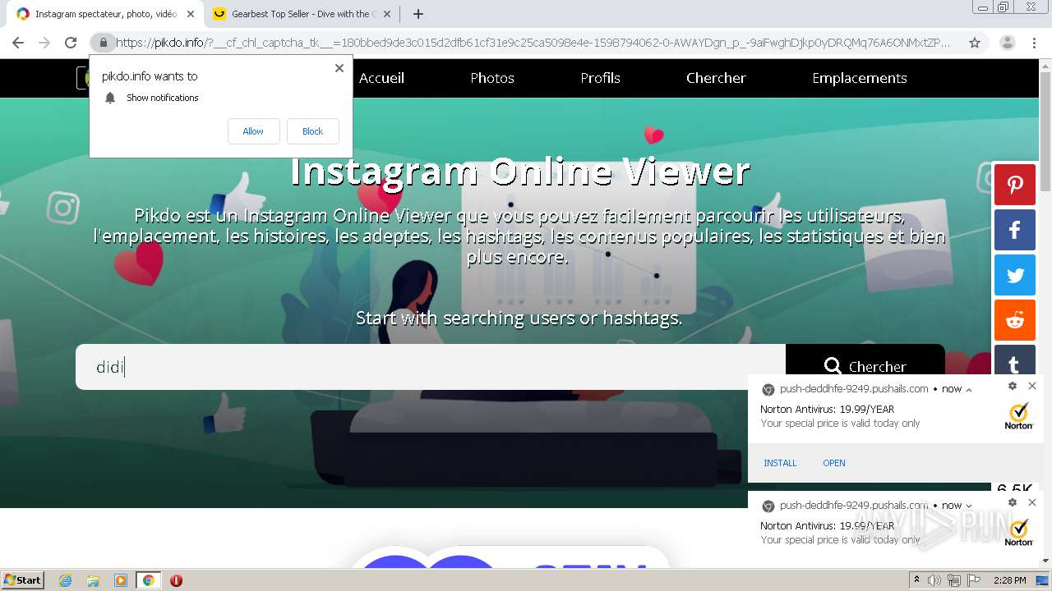
Task: Open settings gear of second Norton notification
Action: click(x=1013, y=502)
